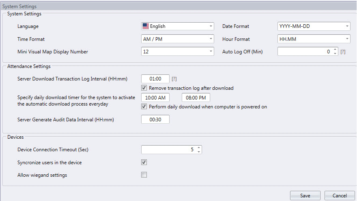
Task: Click the 08:00 PM download timer field
Action: [196, 98]
